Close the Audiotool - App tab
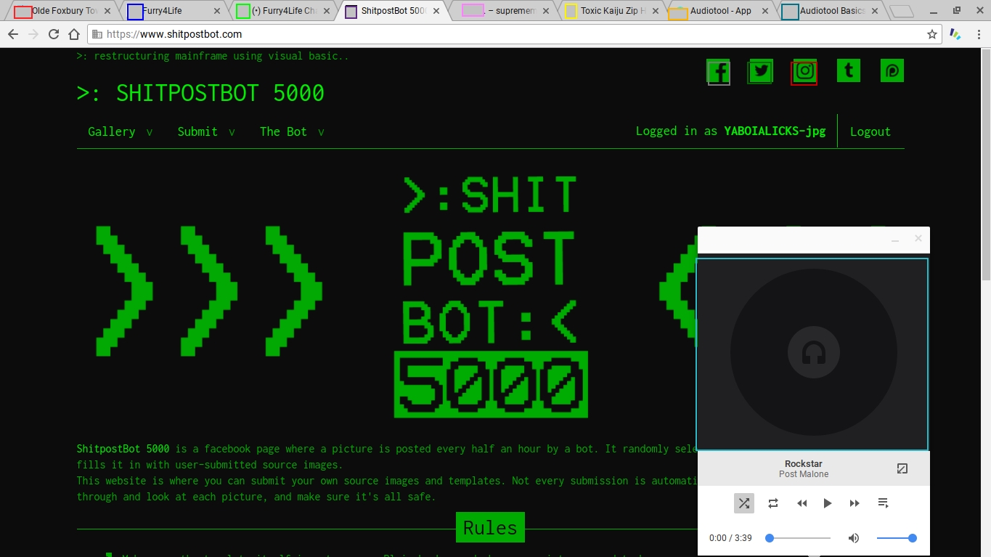 coord(764,11)
